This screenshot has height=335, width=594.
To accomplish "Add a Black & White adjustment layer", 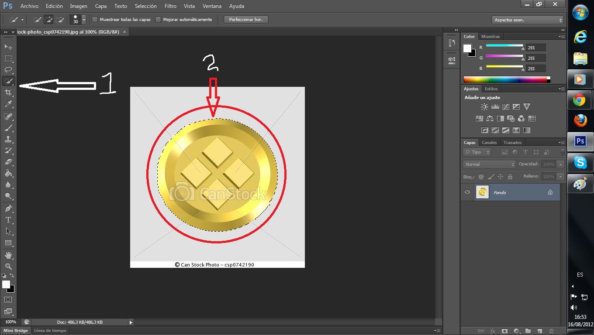I will click(x=501, y=118).
